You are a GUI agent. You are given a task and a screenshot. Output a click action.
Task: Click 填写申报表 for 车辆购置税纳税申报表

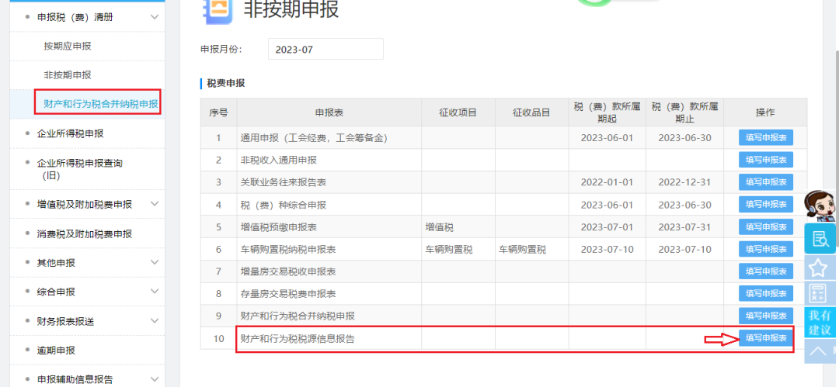(x=766, y=249)
